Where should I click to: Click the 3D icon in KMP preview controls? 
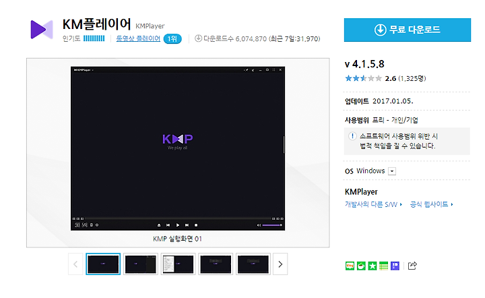click(x=77, y=225)
